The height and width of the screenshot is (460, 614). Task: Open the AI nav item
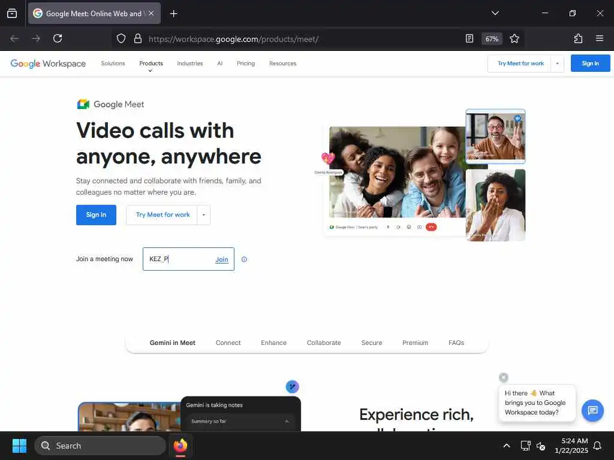tap(219, 63)
